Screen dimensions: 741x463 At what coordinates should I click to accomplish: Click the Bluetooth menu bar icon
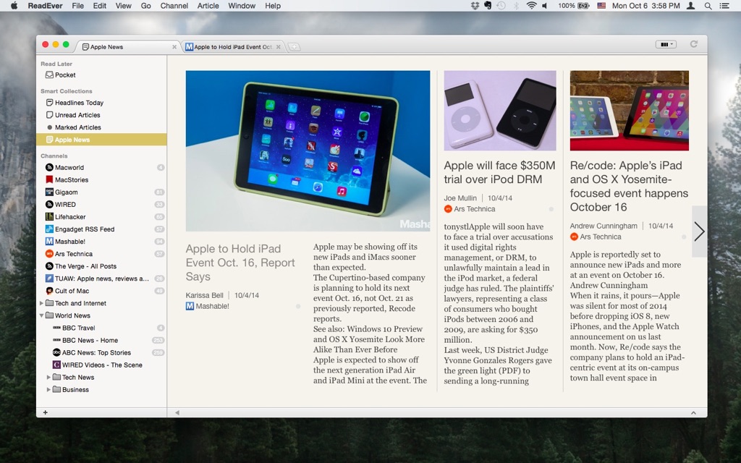(516, 6)
